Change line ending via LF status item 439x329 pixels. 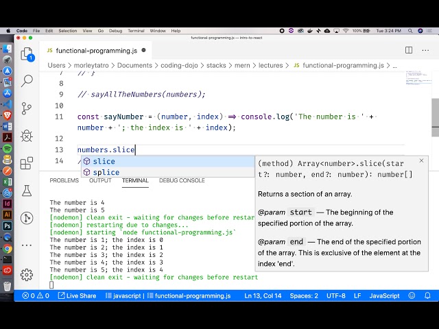click(x=357, y=295)
